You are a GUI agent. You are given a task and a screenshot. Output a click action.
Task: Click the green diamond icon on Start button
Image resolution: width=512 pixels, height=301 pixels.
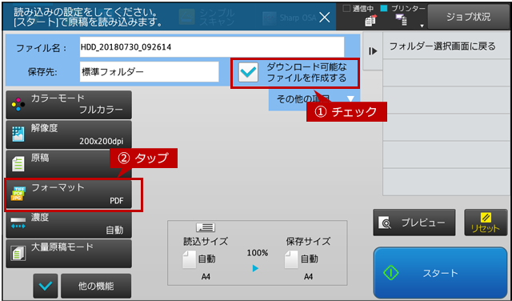[391, 272]
